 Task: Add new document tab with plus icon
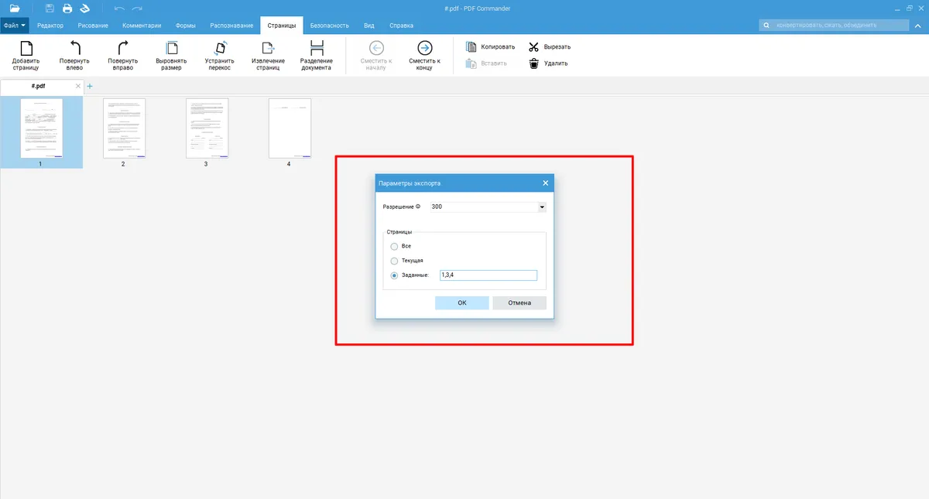(x=90, y=86)
